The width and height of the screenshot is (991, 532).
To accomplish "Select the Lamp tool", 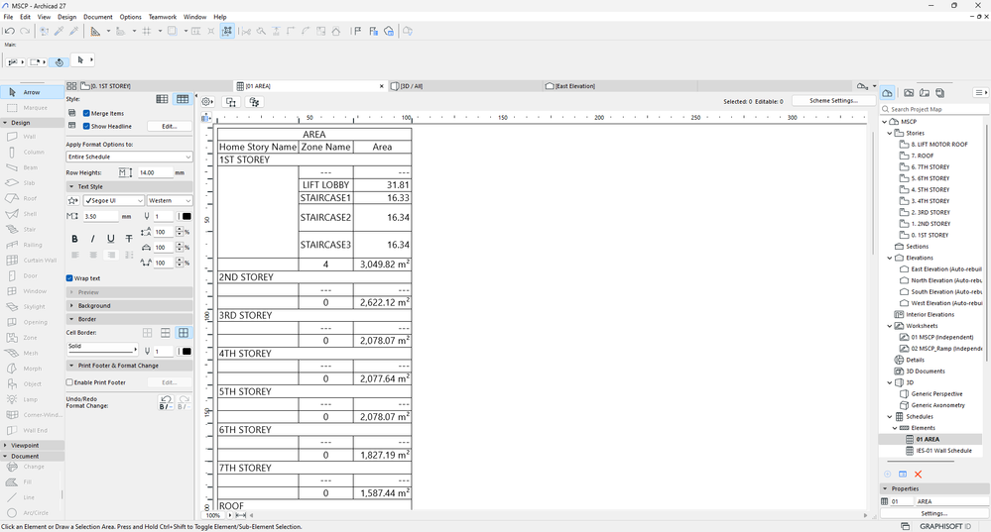I will 30,399.
